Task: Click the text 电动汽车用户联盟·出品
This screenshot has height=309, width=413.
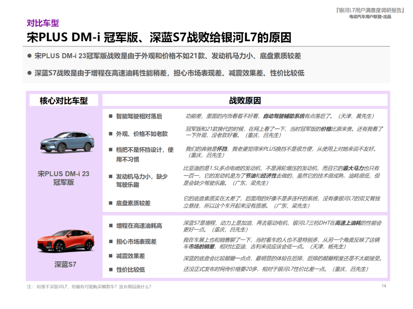Action: click(x=370, y=17)
